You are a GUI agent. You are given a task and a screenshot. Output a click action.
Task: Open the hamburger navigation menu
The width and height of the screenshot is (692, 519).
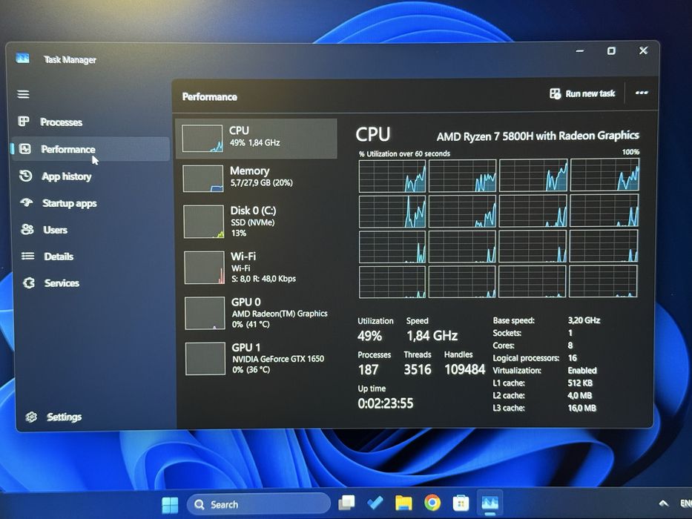pyautogui.click(x=24, y=94)
